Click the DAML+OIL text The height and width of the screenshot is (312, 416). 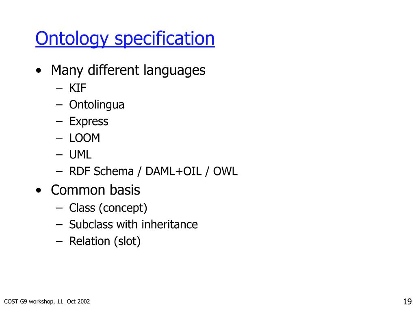click(173, 171)
